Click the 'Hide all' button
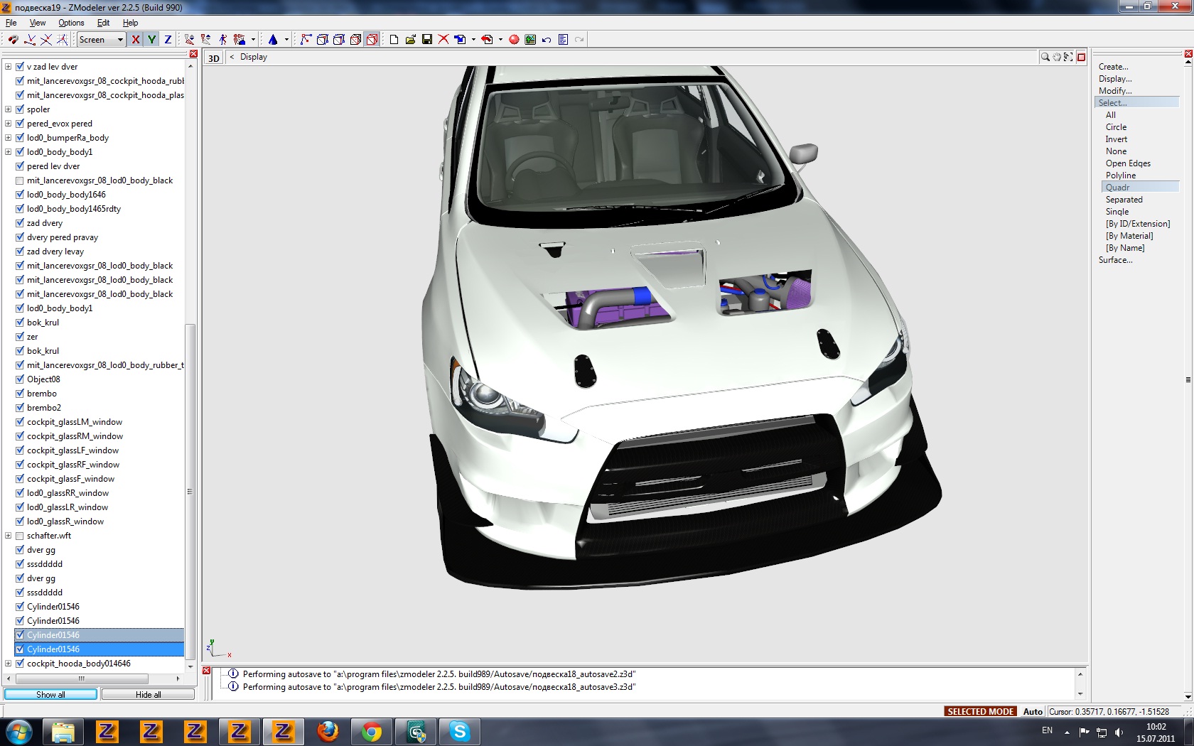Viewport: 1194px width, 746px height. tap(148, 694)
